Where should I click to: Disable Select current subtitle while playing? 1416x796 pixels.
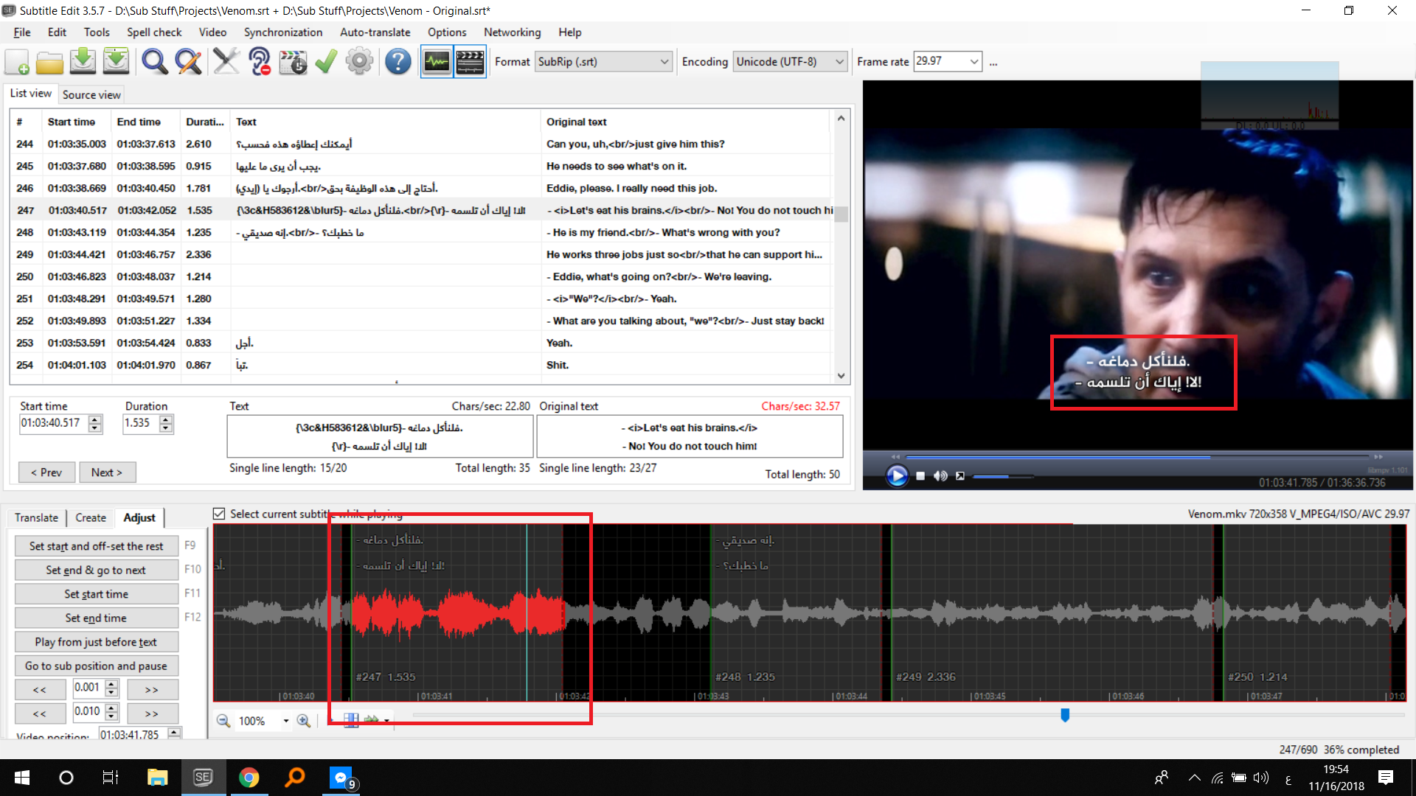[219, 514]
